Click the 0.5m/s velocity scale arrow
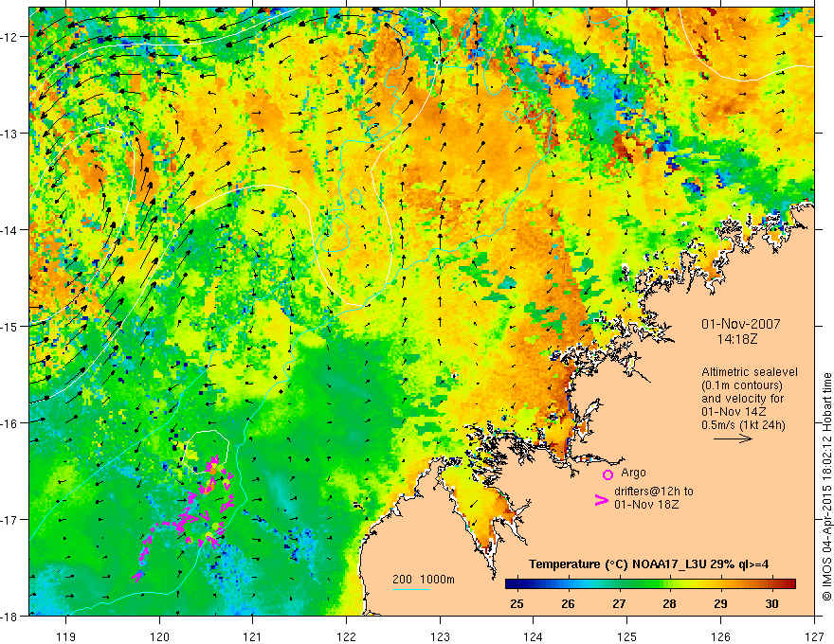 click(733, 438)
